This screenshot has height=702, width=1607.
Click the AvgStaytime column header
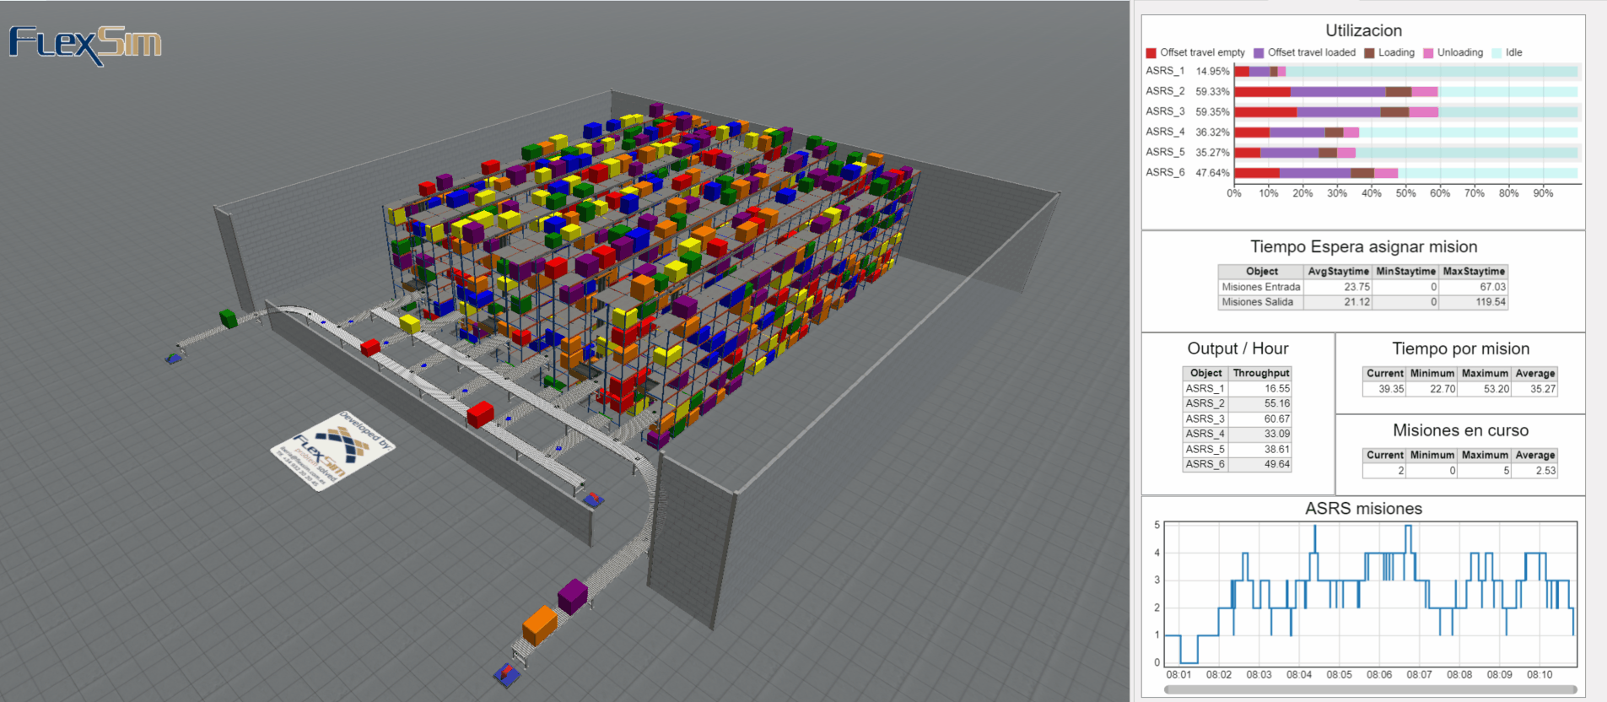1338,272
